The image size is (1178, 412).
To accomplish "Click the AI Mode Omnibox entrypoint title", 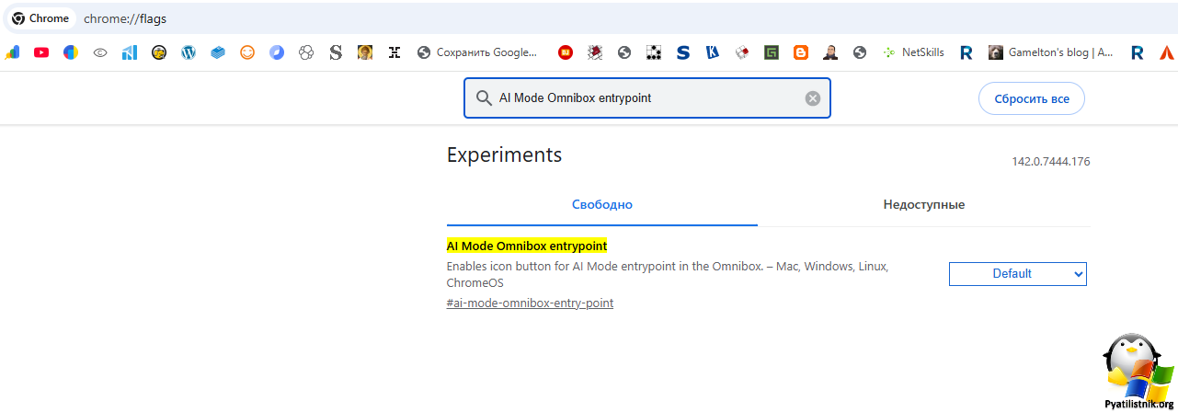I will (527, 246).
